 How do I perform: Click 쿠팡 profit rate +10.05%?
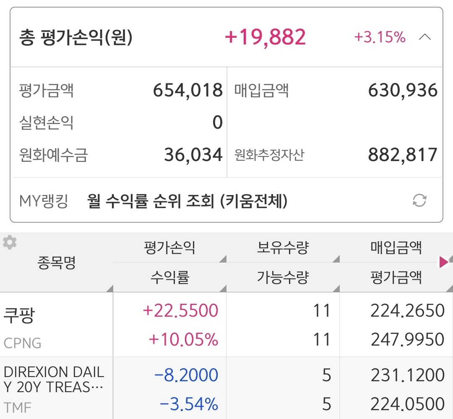[x=183, y=340]
